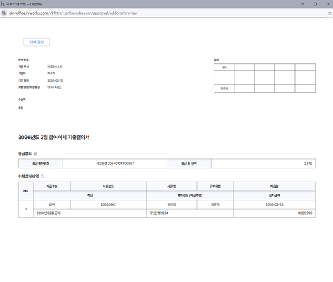Click the lock icon beside 이체상세내역

(42, 176)
